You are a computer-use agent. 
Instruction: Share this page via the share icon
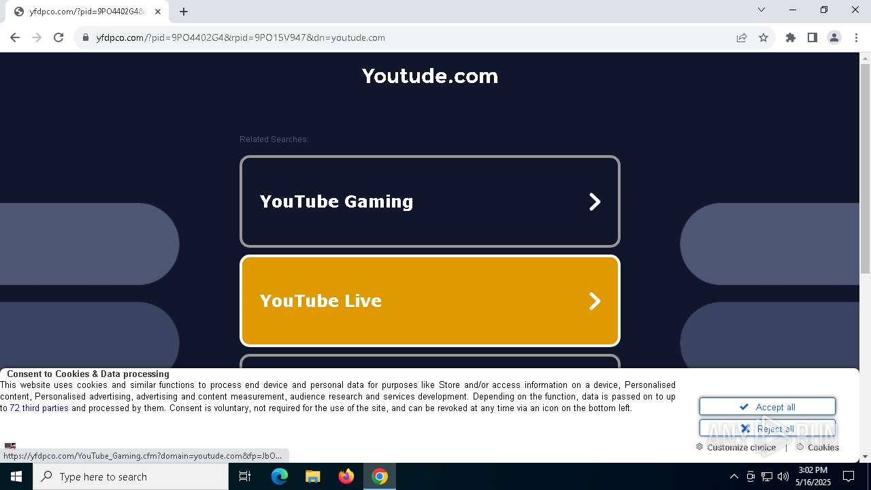pos(742,37)
